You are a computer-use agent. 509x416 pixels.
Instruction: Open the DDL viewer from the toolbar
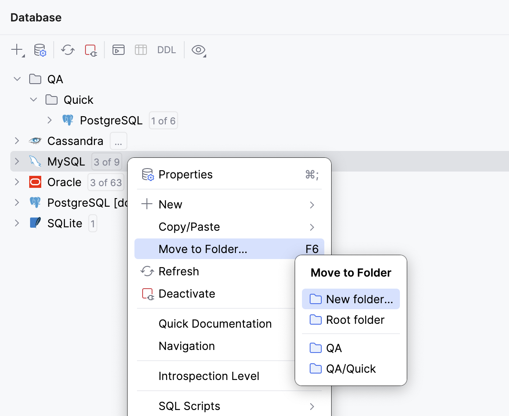(x=166, y=50)
